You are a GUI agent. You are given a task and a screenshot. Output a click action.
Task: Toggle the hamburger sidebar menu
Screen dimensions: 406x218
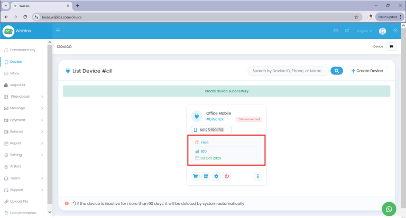(58, 31)
